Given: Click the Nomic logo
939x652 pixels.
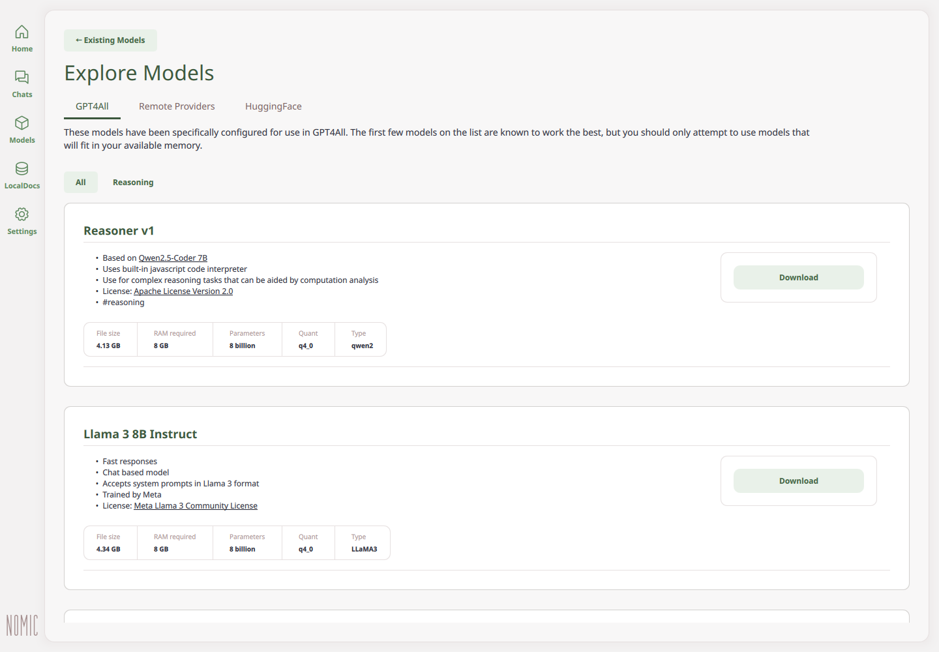Looking at the screenshot, I should [x=22, y=625].
